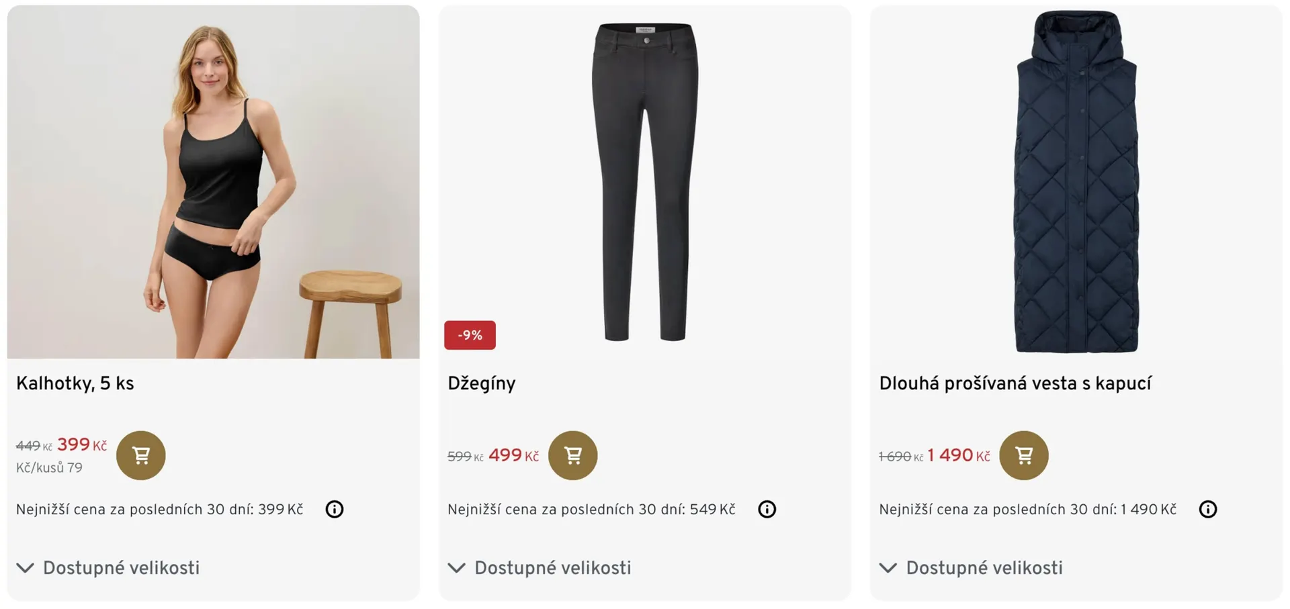The height and width of the screenshot is (609, 1290).
Task: Add quilted hooded vest to cart
Action: tap(1023, 455)
